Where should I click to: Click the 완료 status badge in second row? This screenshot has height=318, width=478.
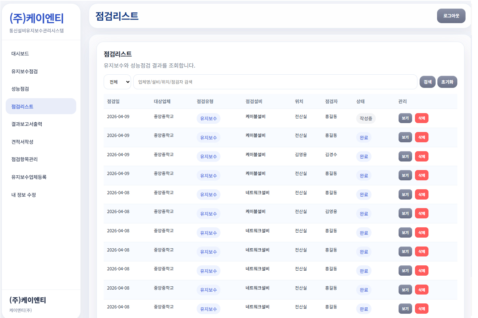[x=364, y=137]
